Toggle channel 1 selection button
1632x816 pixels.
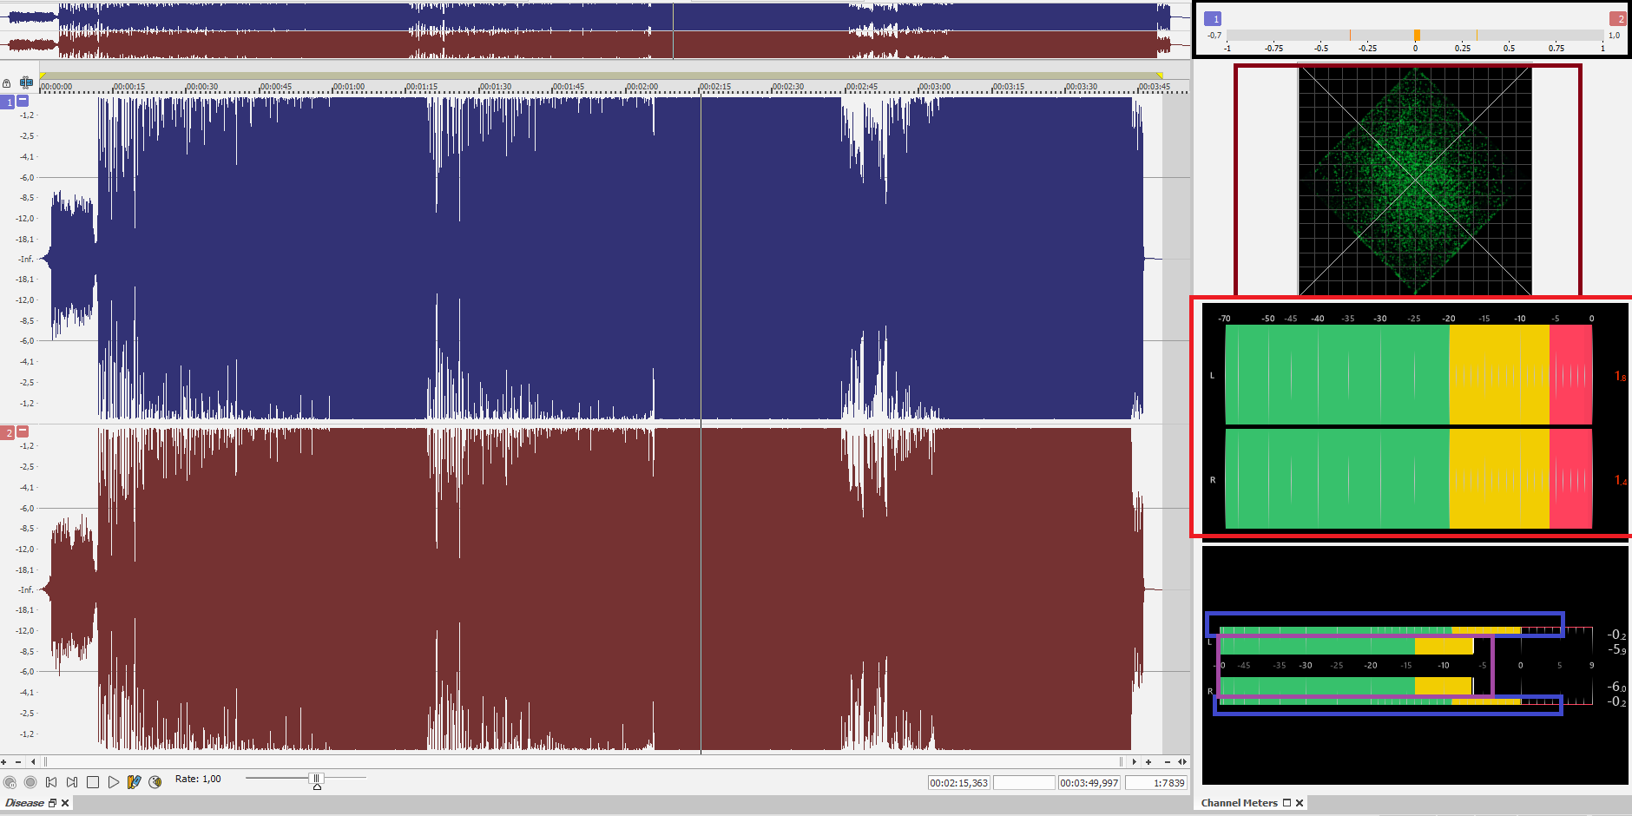coord(10,102)
